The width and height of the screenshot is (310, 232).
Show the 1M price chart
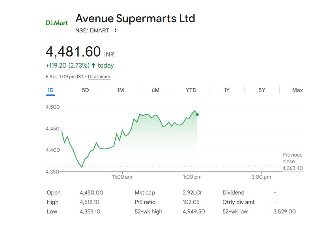coord(120,90)
